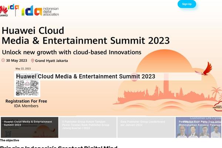Click the Grand Hyatt Jakarta venue text
222x148 pixels.
pos(51,61)
